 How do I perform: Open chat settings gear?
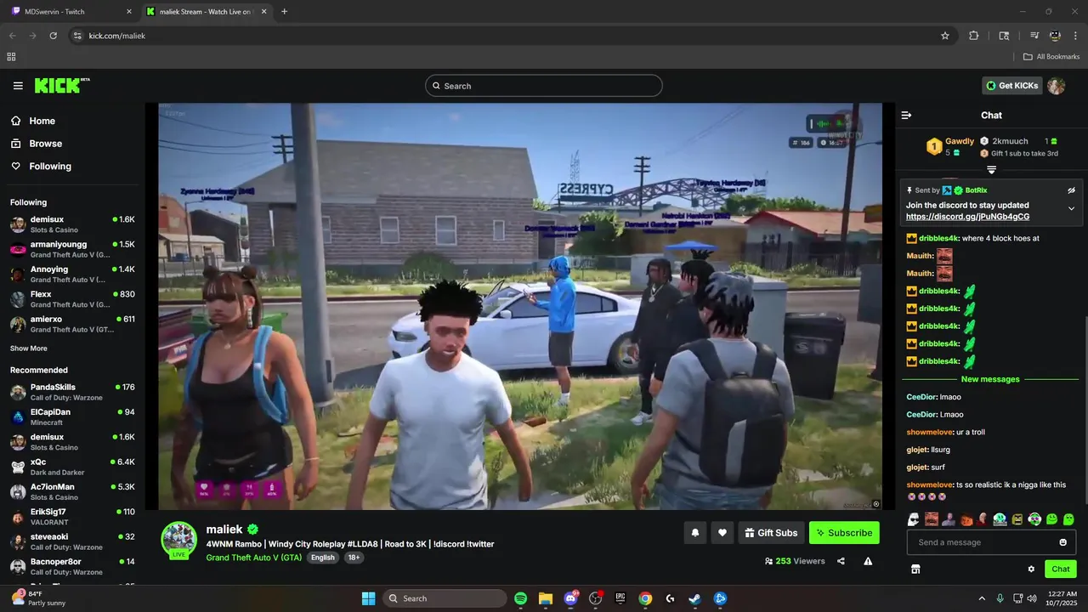(1031, 569)
